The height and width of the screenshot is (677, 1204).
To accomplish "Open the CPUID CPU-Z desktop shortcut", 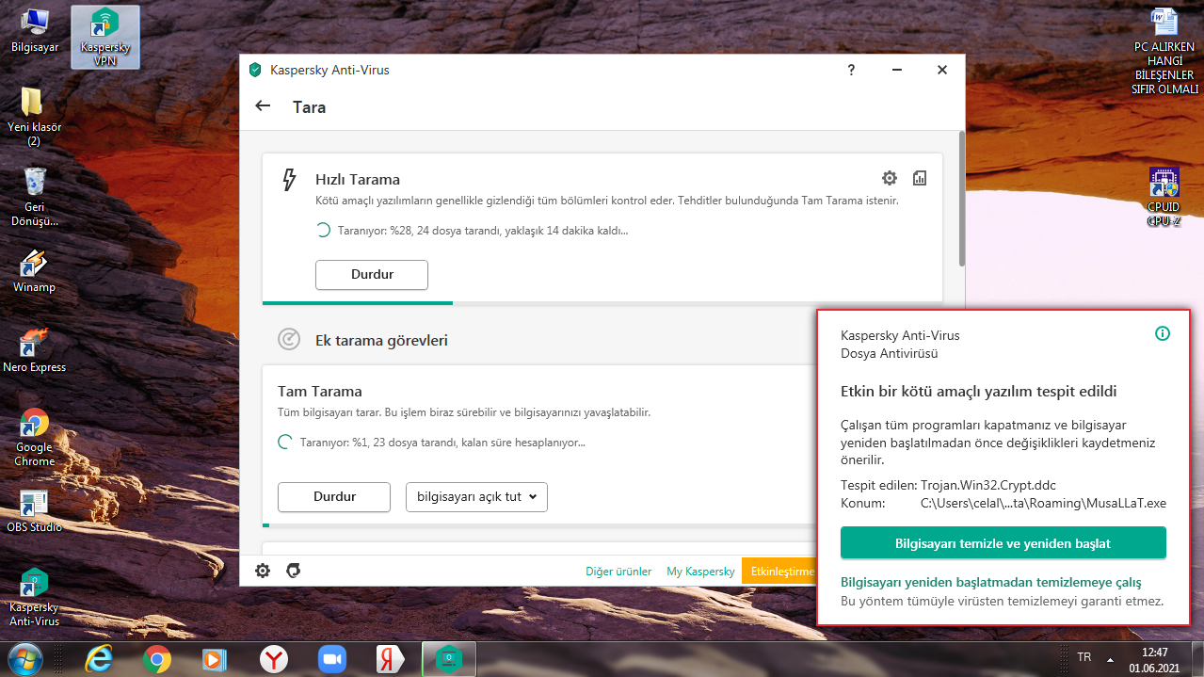I will (1164, 198).
